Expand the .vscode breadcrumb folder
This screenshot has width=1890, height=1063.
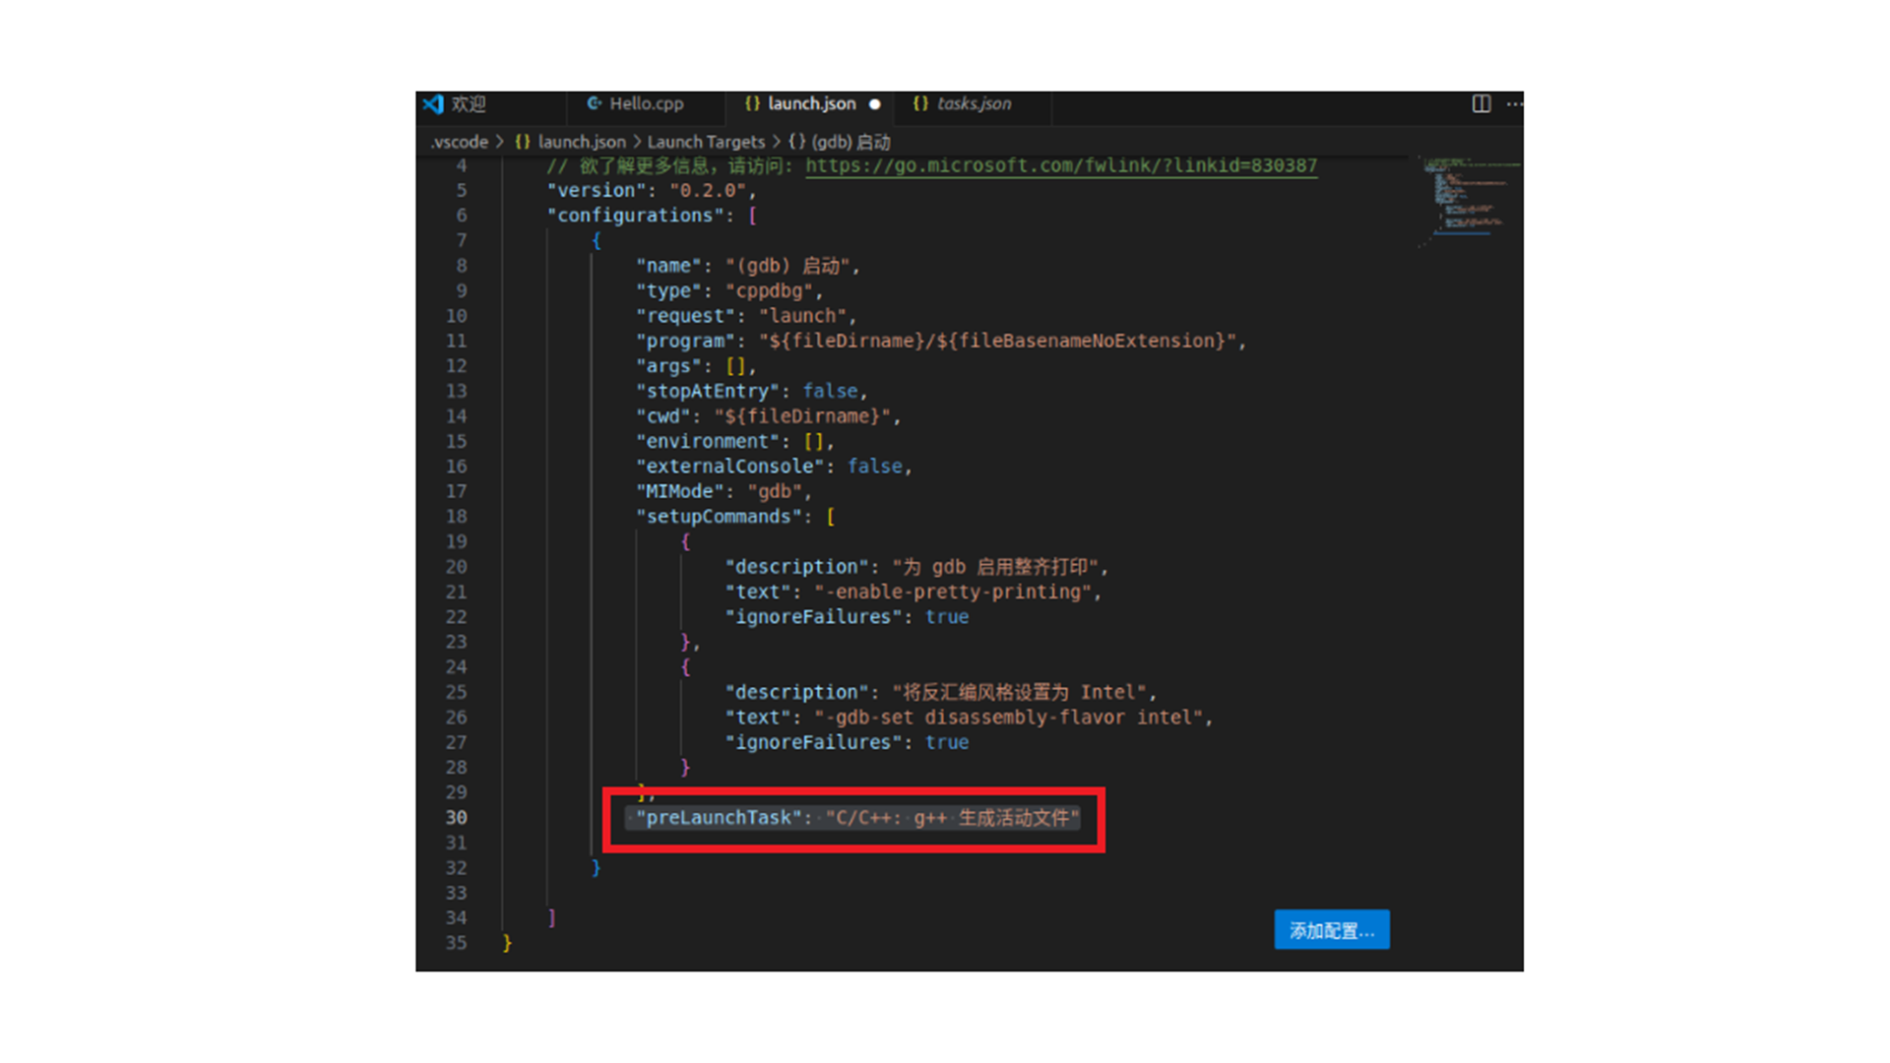click(x=460, y=142)
